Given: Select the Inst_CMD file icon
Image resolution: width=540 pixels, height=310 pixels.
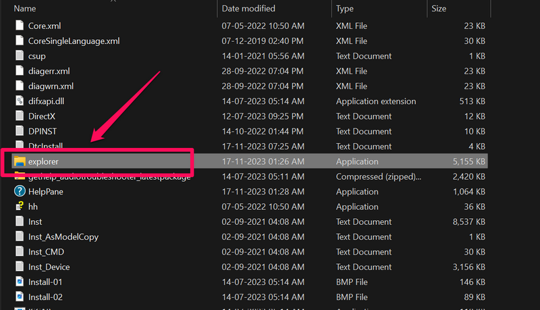Looking at the screenshot, I should (20, 252).
